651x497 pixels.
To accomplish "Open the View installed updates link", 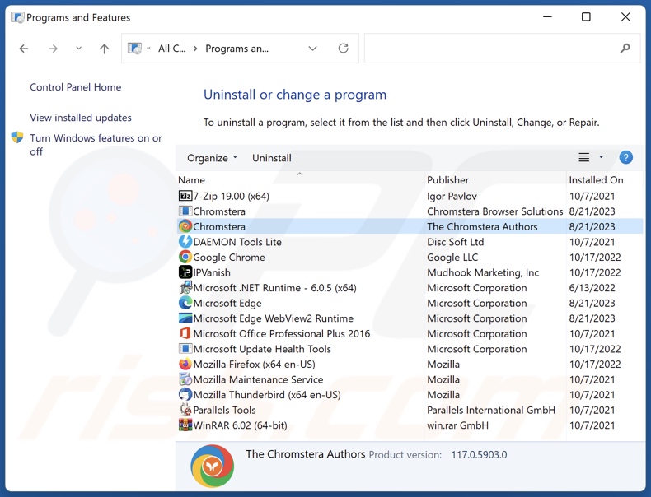I will point(81,118).
